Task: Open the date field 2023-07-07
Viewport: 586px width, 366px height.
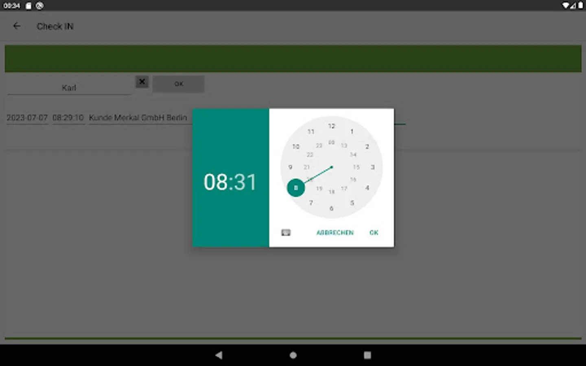Action: 27,118
